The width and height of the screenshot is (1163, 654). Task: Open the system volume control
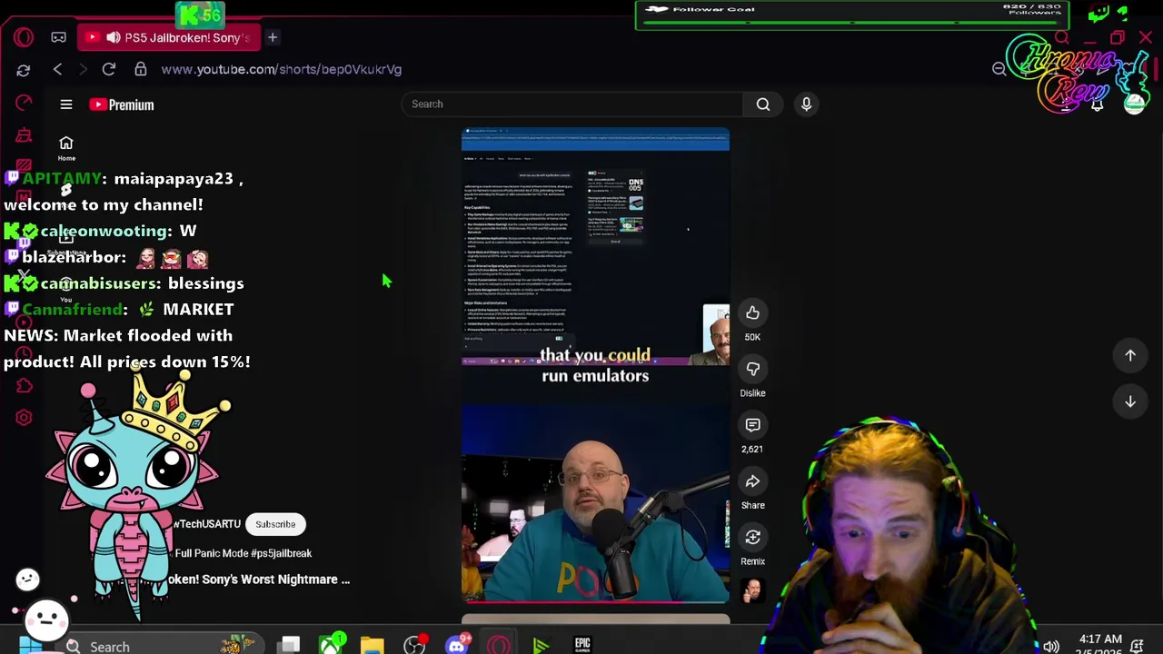click(x=1051, y=647)
